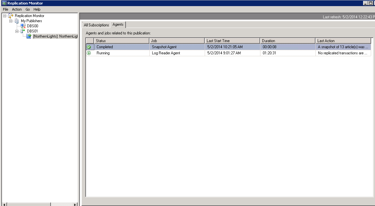This screenshot has height=206, width=375.
Task: Click the NorthernLights publication icon
Action: click(29, 36)
